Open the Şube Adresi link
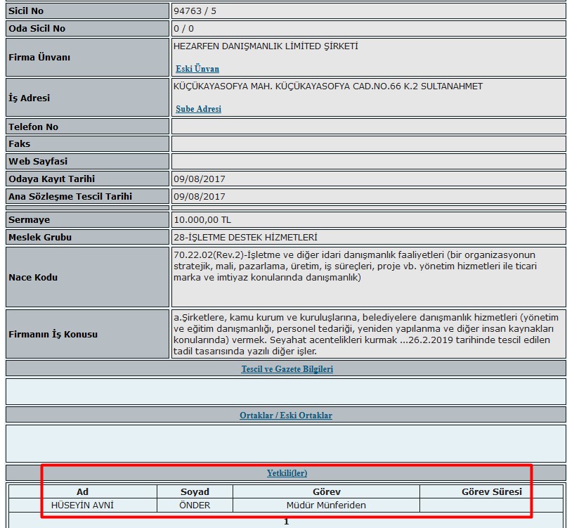 (198, 109)
